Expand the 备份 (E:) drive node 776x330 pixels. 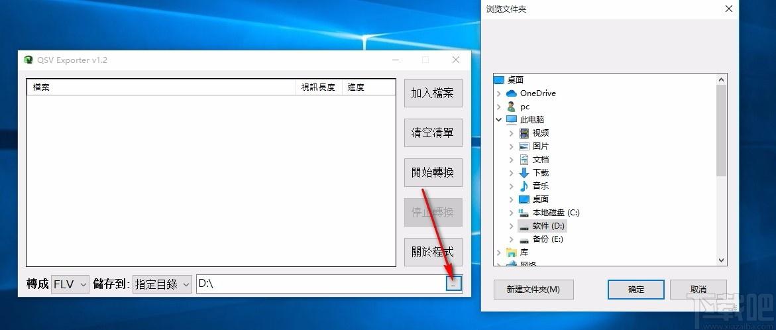511,239
